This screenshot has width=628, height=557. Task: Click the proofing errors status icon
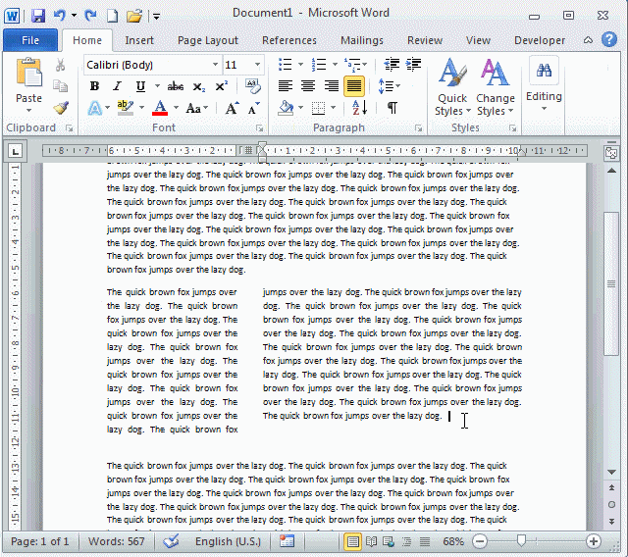click(172, 541)
